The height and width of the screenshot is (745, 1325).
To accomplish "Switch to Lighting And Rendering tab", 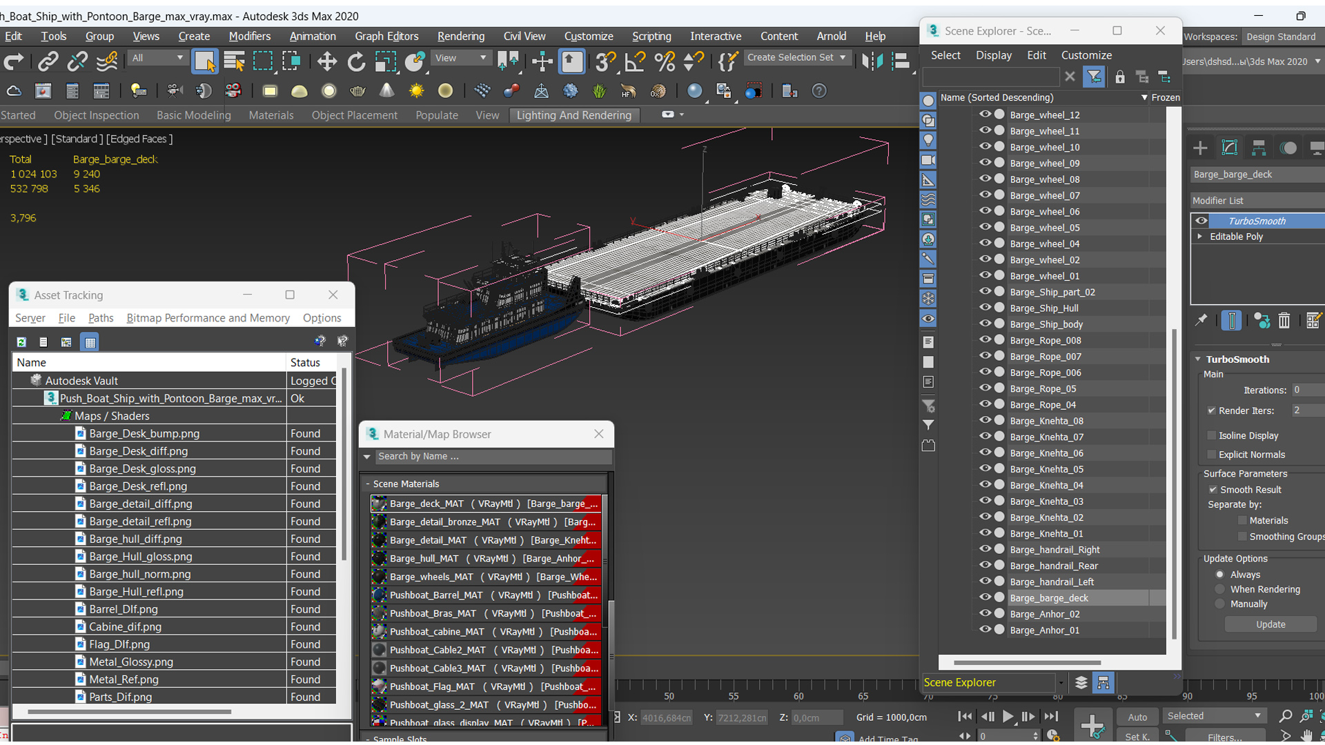I will click(x=573, y=115).
